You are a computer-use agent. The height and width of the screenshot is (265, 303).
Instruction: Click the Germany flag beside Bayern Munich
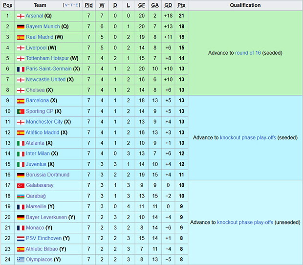21,26
